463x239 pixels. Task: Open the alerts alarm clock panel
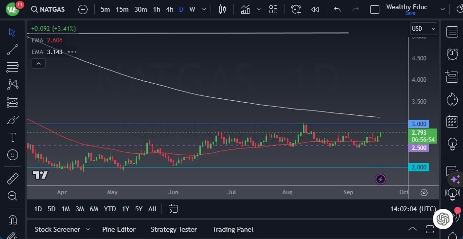[x=452, y=54]
